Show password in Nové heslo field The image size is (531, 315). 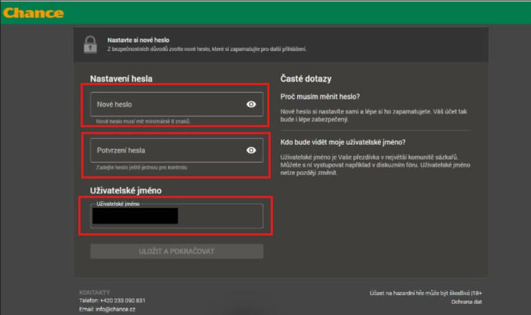251,104
